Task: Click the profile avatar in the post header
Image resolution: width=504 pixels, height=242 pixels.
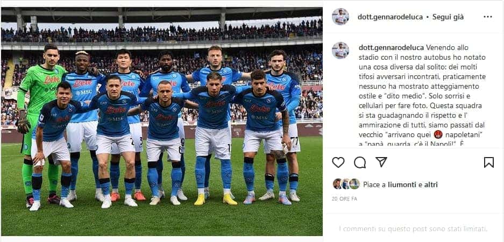Action: 340,17
